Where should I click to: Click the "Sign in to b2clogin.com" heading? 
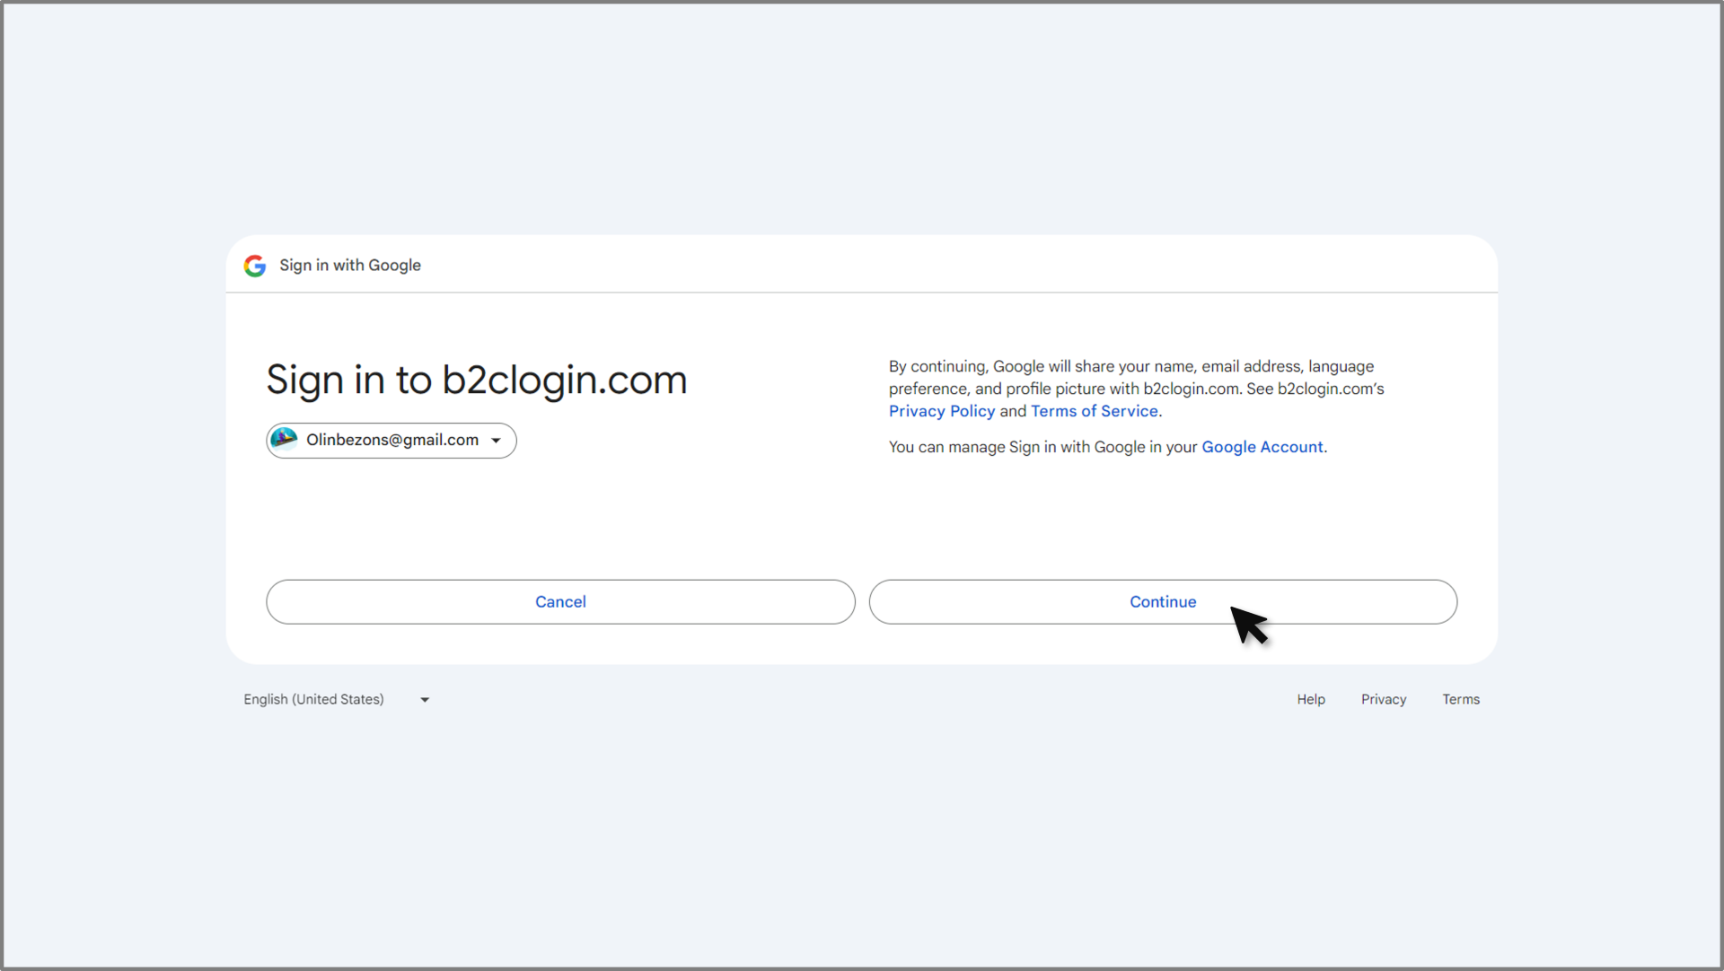(x=477, y=380)
